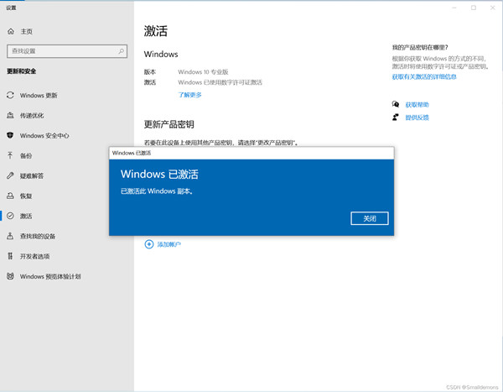This screenshot has width=503, height=392.
Task: Click the plus circle icon for 添加帐户
Action: pyautogui.click(x=149, y=244)
